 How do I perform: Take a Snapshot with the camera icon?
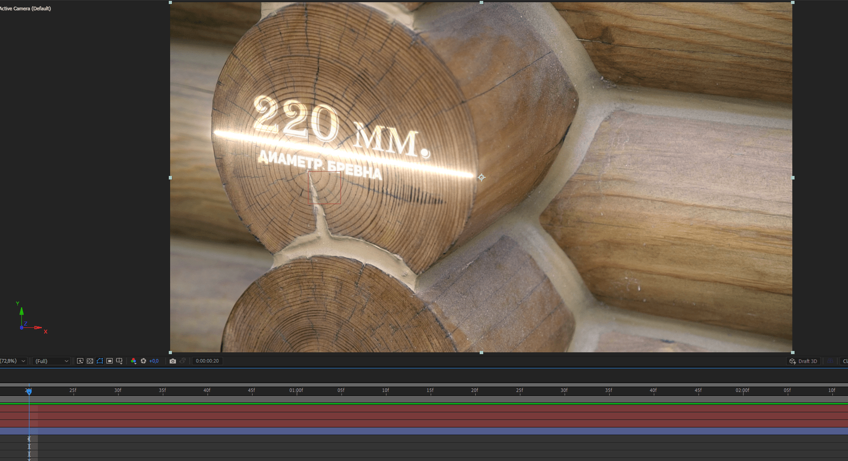[x=173, y=361]
